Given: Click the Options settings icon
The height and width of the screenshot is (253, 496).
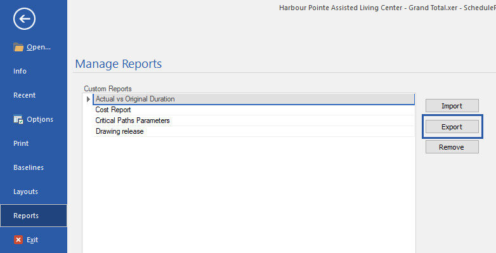Looking at the screenshot, I should pyautogui.click(x=18, y=119).
